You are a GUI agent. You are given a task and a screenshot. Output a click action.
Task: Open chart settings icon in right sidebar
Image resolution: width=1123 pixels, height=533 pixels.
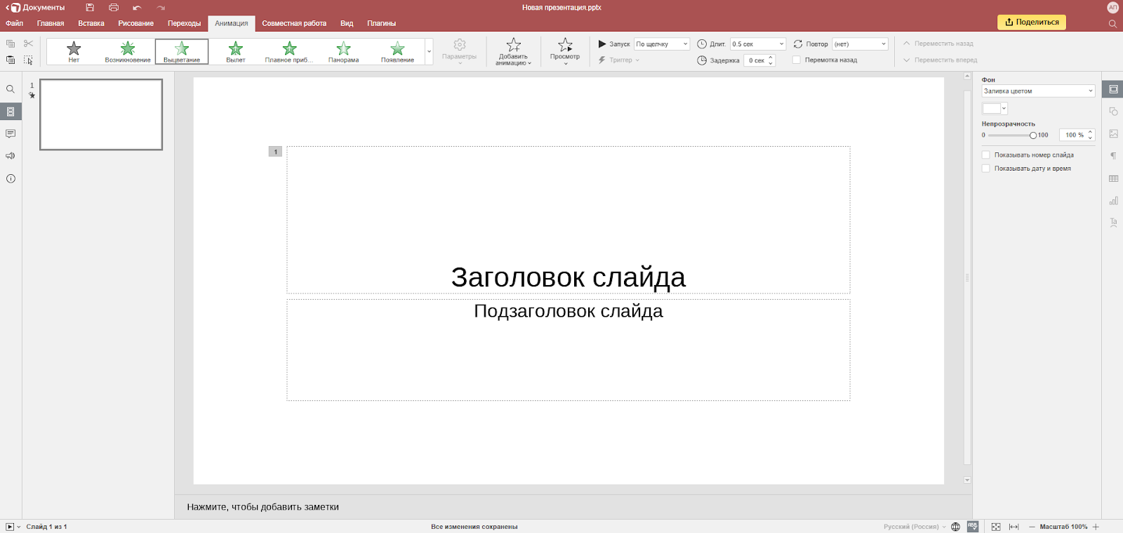pyautogui.click(x=1113, y=201)
